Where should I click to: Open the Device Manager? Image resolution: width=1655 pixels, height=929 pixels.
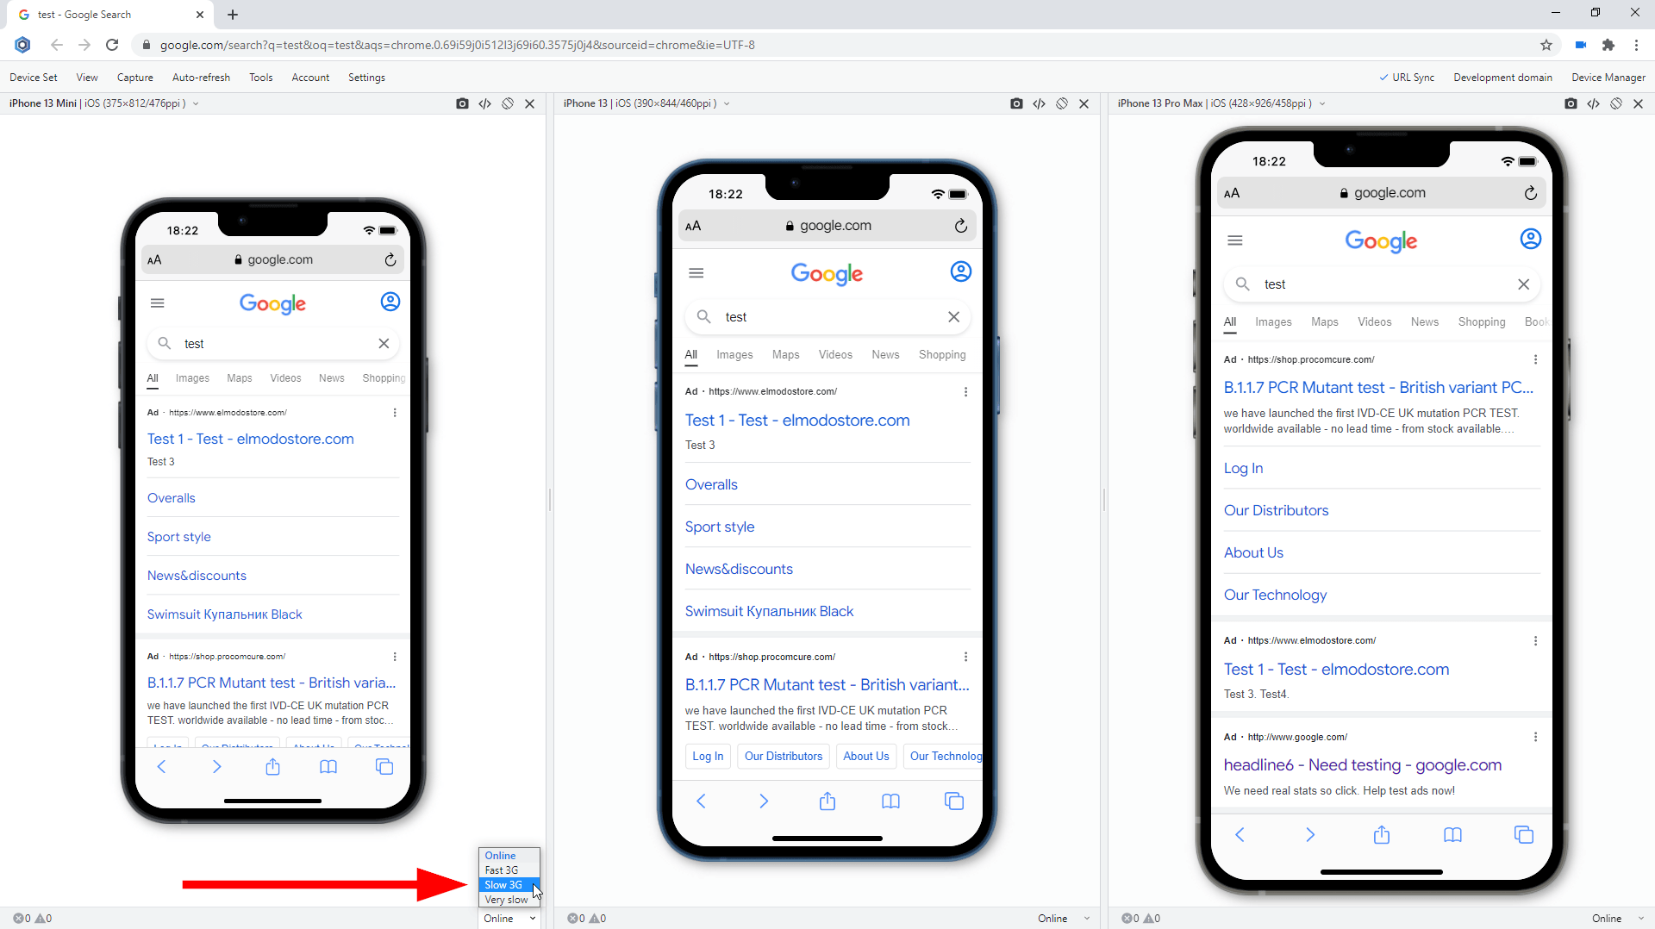tap(1608, 78)
